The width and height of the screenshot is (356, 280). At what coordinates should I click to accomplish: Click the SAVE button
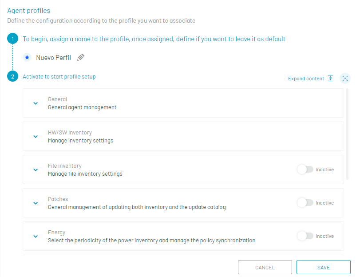[324, 267]
